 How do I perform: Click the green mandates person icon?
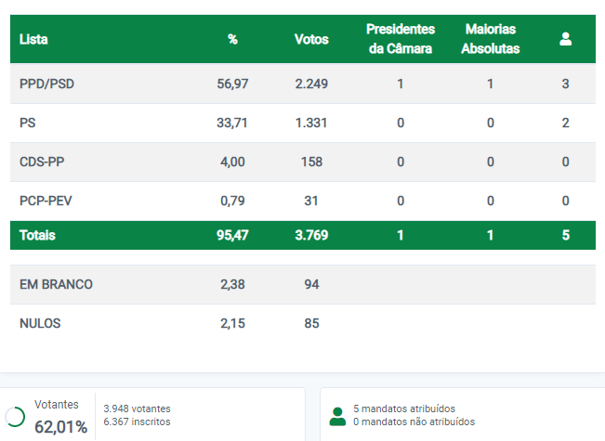pyautogui.click(x=337, y=417)
